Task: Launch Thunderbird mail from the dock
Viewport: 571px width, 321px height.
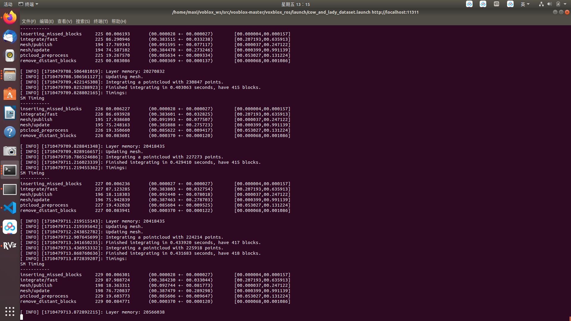Action: (x=10, y=37)
